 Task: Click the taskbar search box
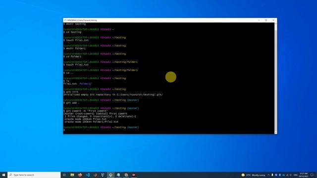[34, 175]
